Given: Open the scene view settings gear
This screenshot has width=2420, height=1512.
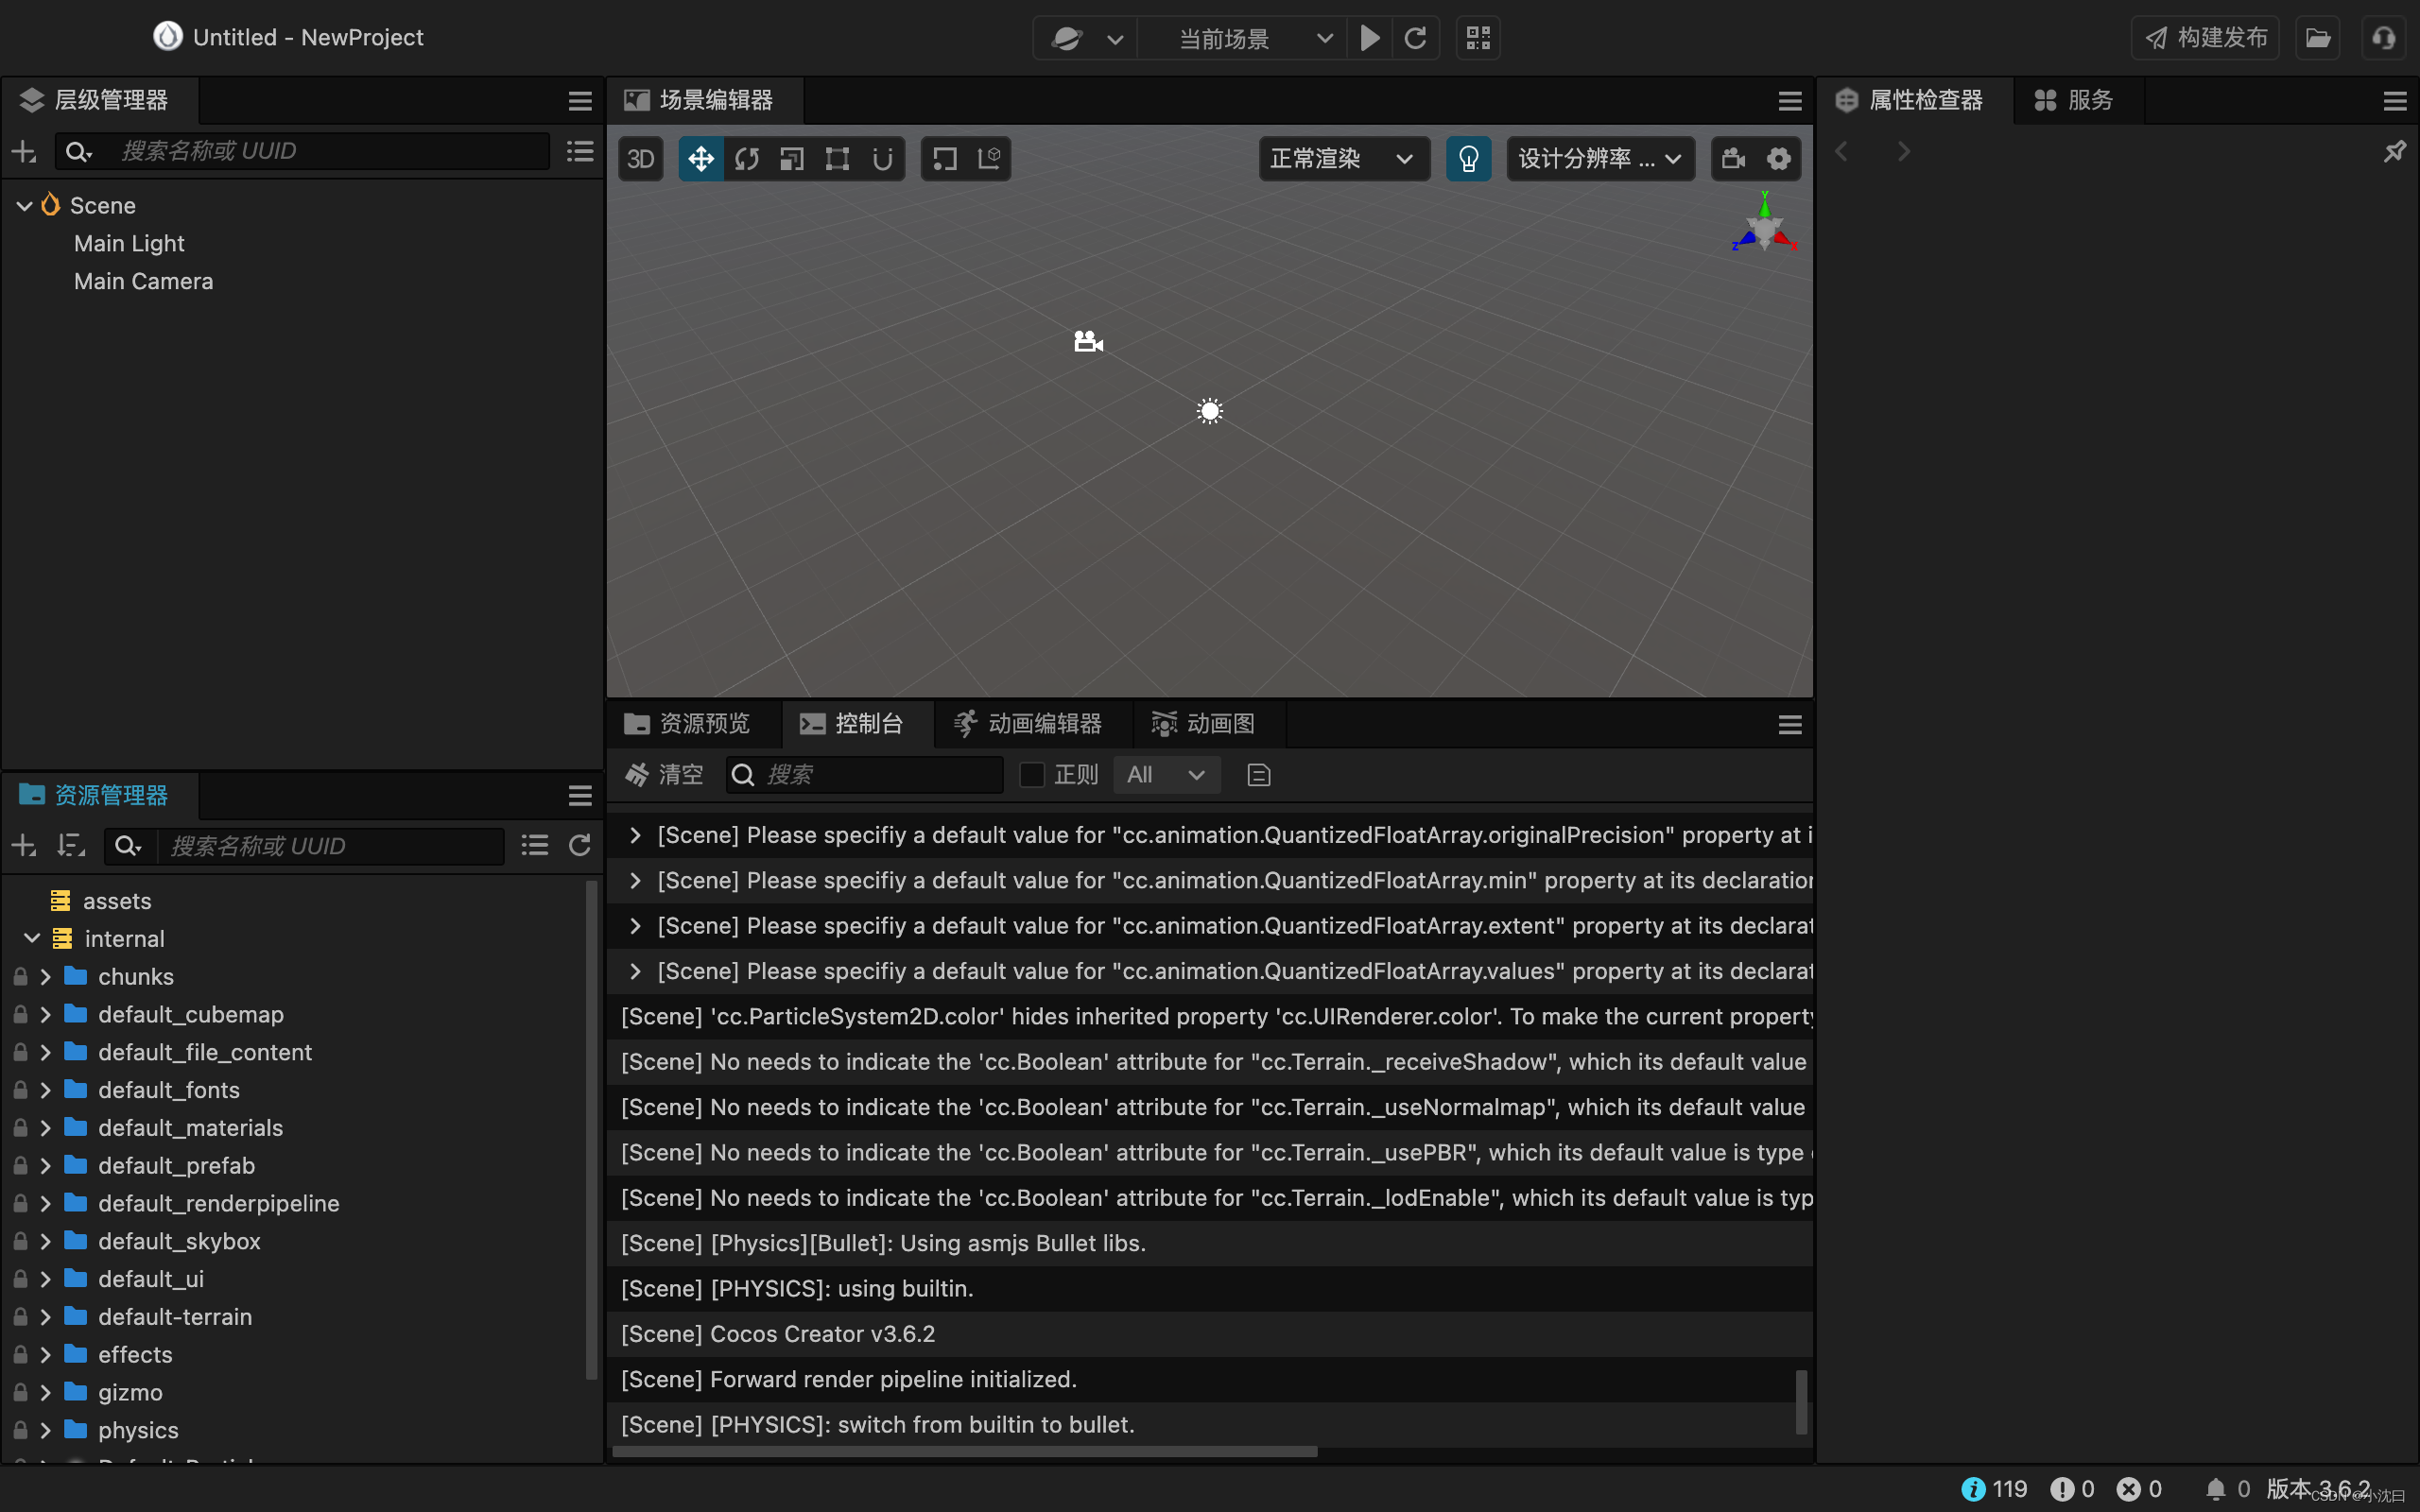Looking at the screenshot, I should tap(1779, 158).
